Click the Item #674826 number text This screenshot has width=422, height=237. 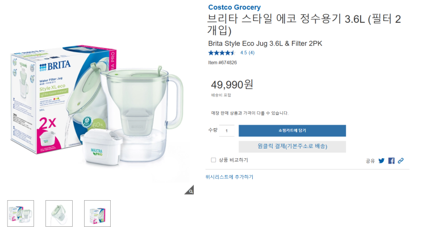pos(223,62)
